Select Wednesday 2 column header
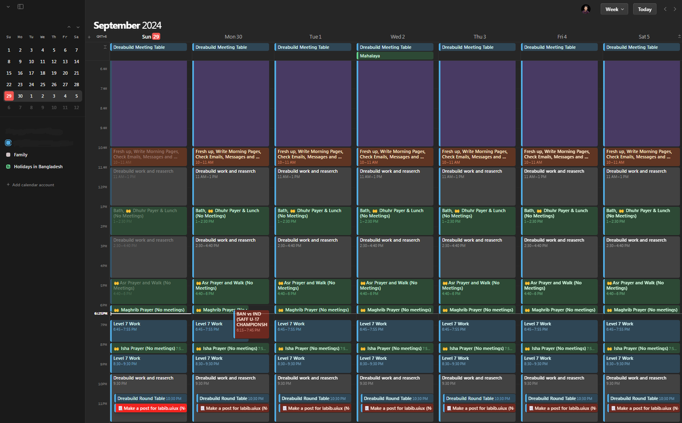 coord(397,36)
